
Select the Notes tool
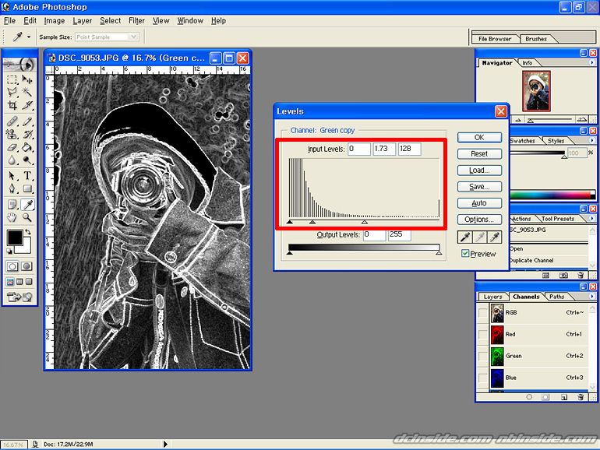pyautogui.click(x=12, y=205)
